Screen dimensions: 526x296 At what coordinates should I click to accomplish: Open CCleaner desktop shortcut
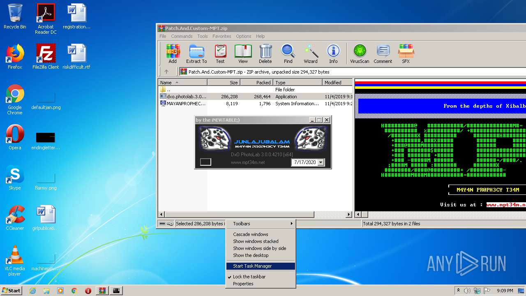(15, 217)
